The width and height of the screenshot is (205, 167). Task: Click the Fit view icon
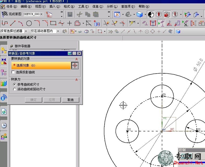tap(117, 14)
